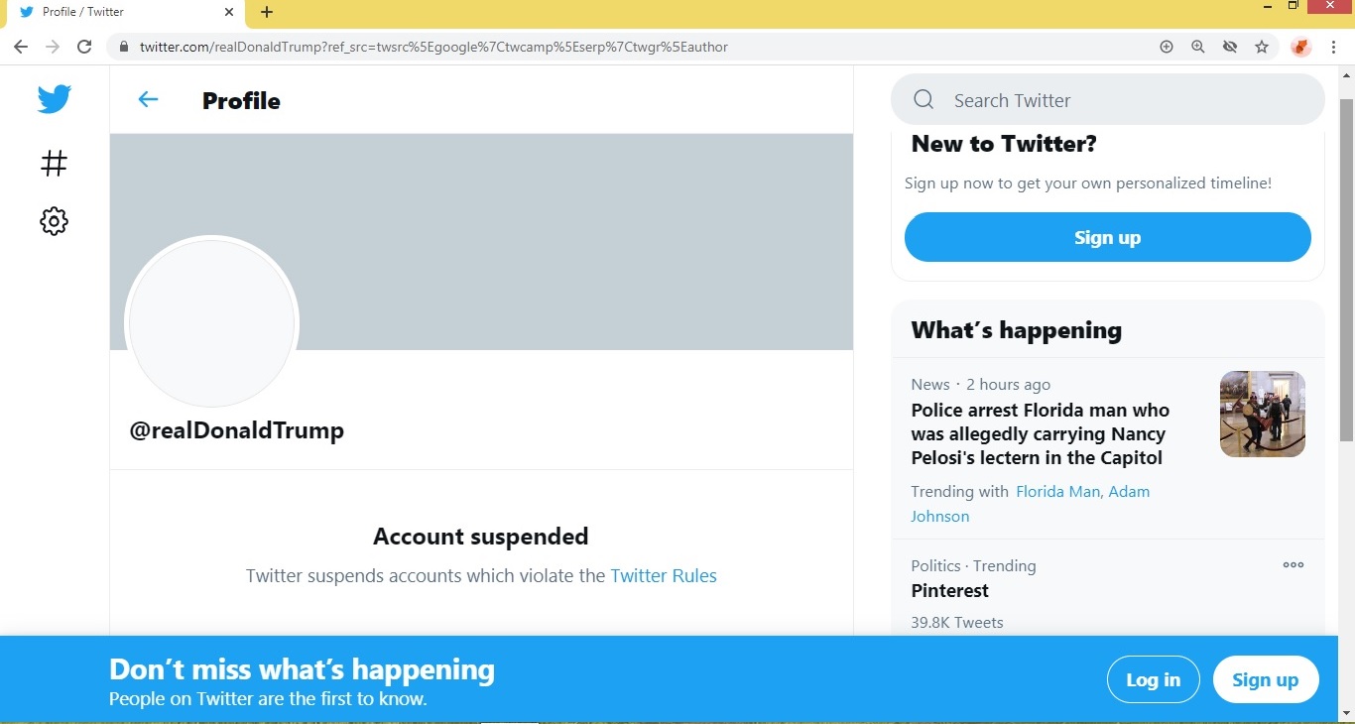
Task: Click the browser extension icon near the menu
Action: click(x=1300, y=47)
